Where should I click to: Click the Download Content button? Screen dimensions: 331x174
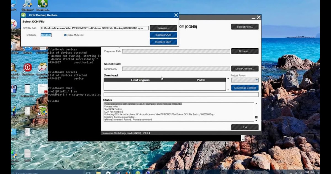pos(245,88)
